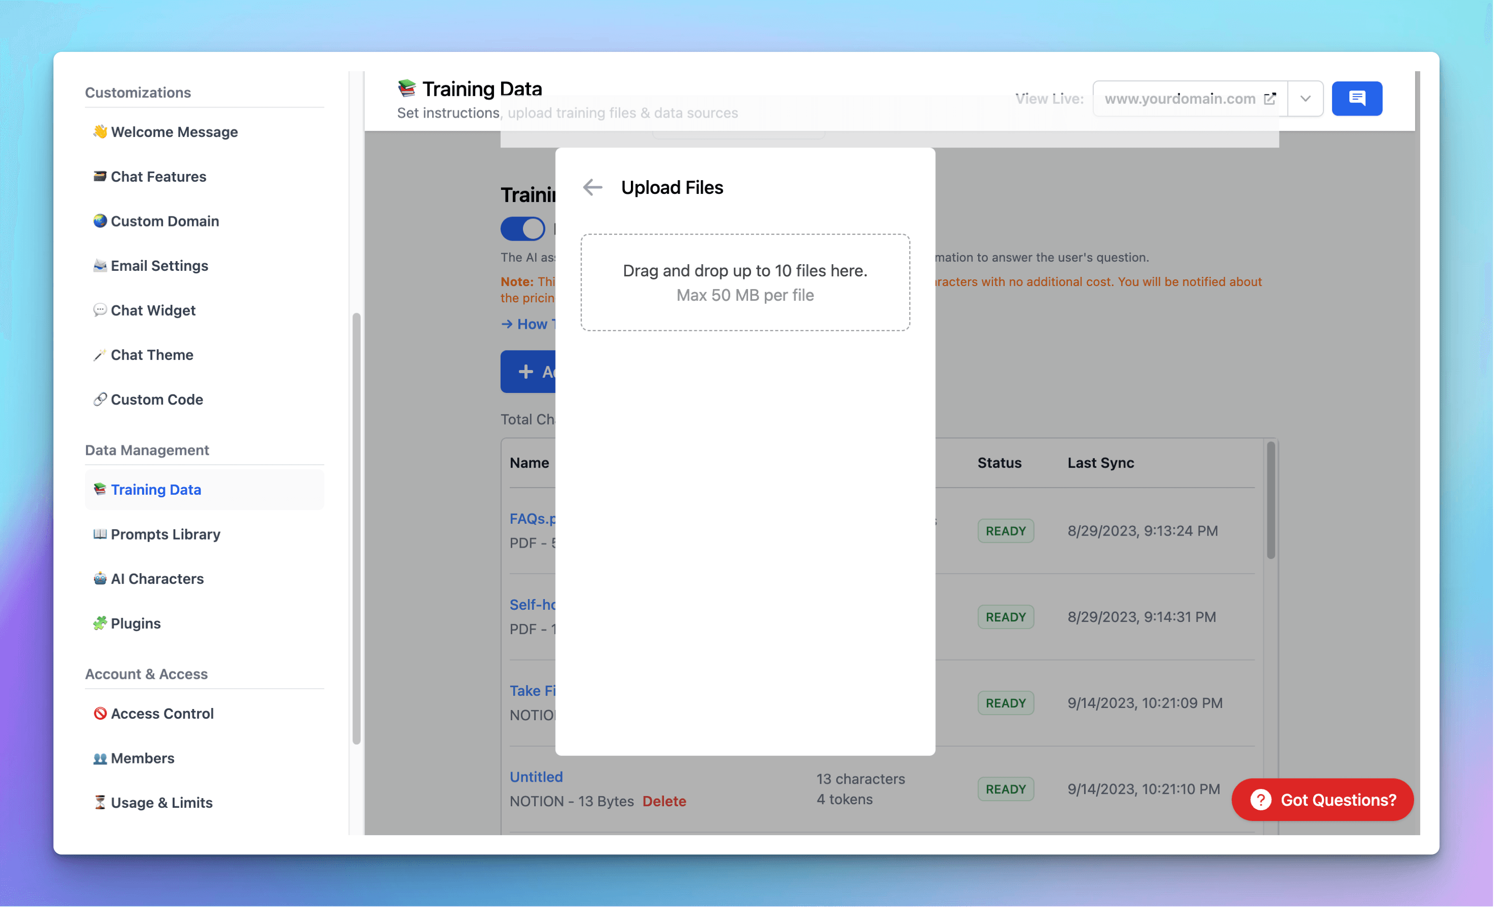Viewport: 1494px width, 907px height.
Task: Click the external link icon beside www.yourdomain.com
Action: pyautogui.click(x=1269, y=98)
